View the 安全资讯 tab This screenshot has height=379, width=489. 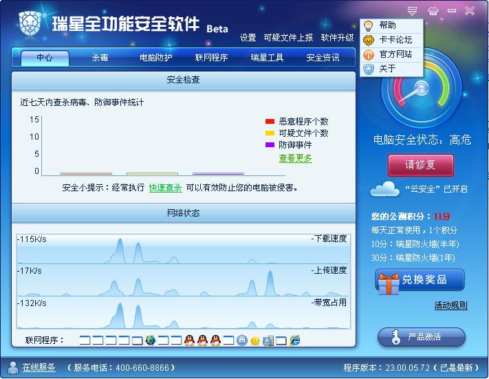[x=323, y=58]
